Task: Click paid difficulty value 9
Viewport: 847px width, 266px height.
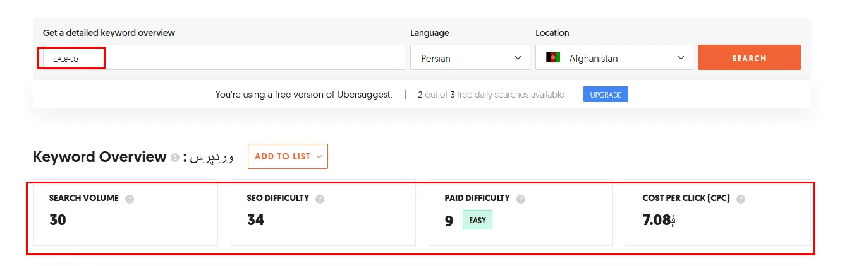Action: pos(449,221)
